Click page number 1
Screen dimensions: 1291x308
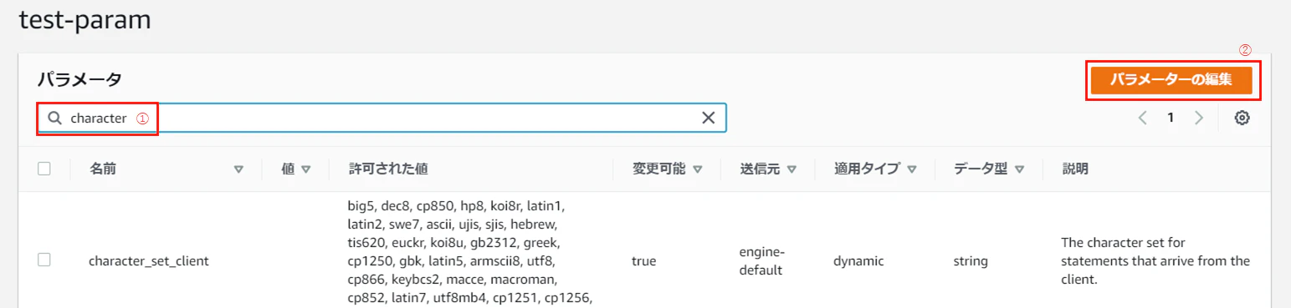click(x=1171, y=118)
